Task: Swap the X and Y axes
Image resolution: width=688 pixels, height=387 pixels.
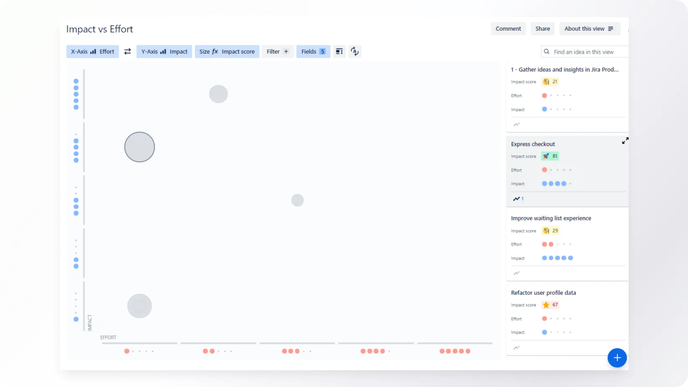Action: (x=127, y=52)
